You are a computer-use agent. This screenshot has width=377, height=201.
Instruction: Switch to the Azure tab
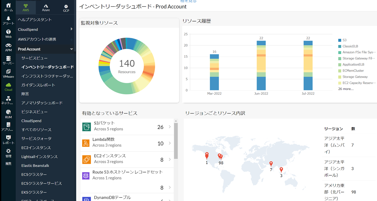[x=46, y=7]
